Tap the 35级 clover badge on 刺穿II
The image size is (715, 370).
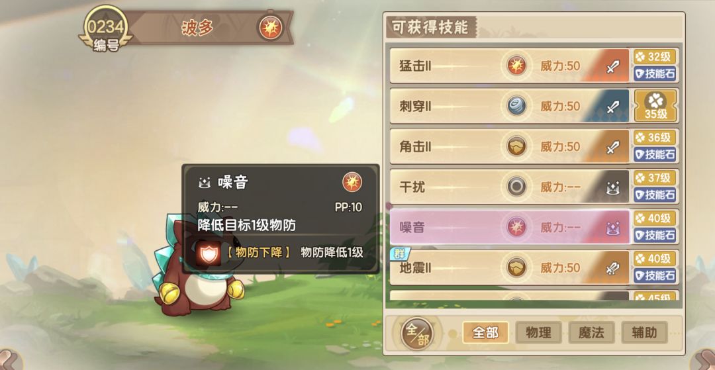[655, 106]
